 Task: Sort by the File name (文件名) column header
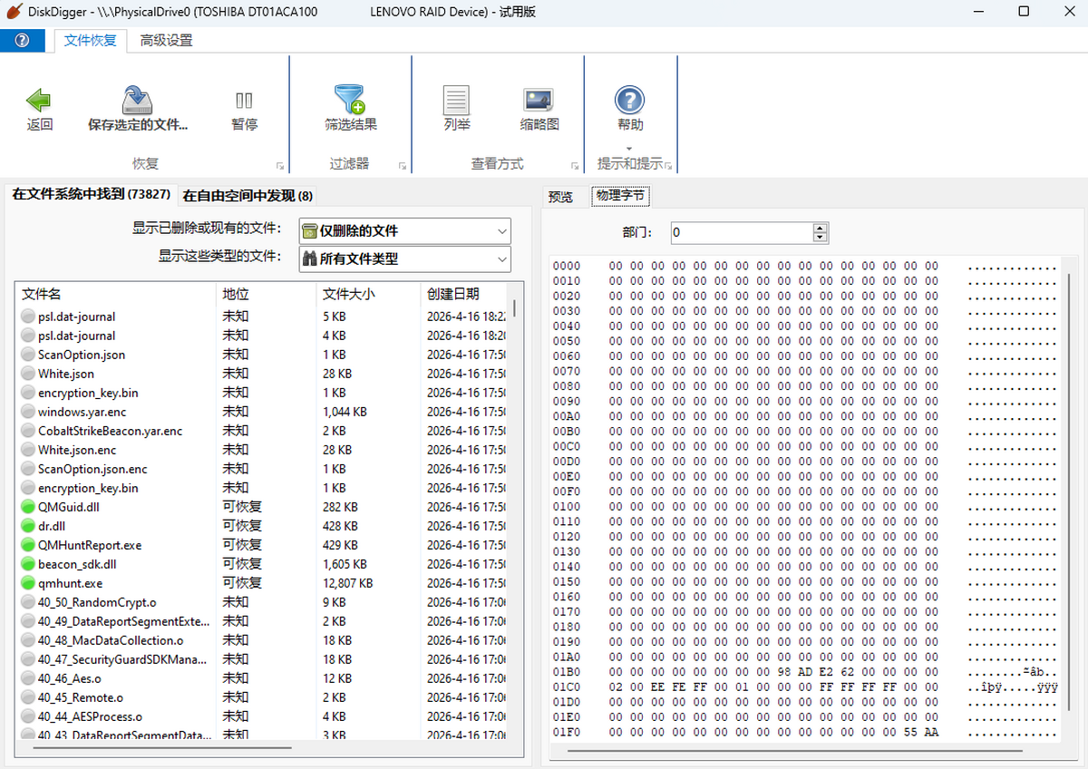(42, 294)
